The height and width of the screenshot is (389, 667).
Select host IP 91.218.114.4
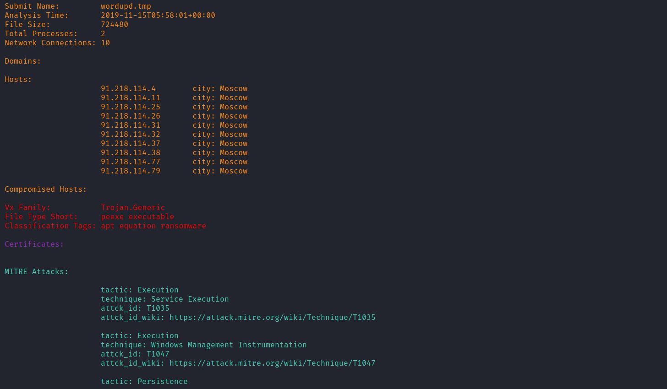128,89
